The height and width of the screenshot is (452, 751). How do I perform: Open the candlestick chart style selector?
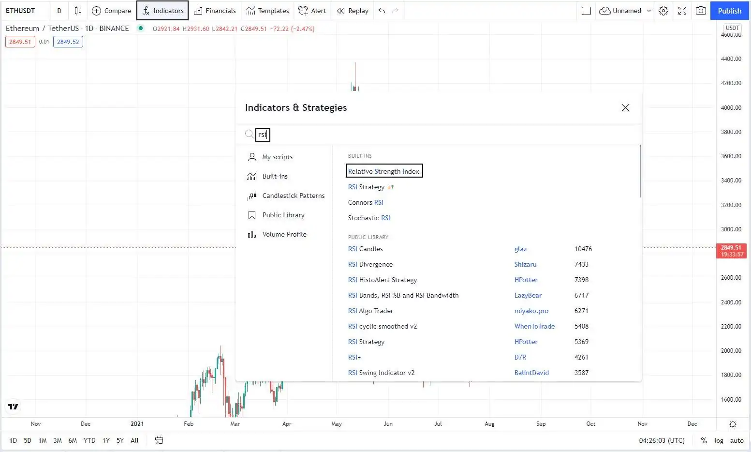point(78,11)
